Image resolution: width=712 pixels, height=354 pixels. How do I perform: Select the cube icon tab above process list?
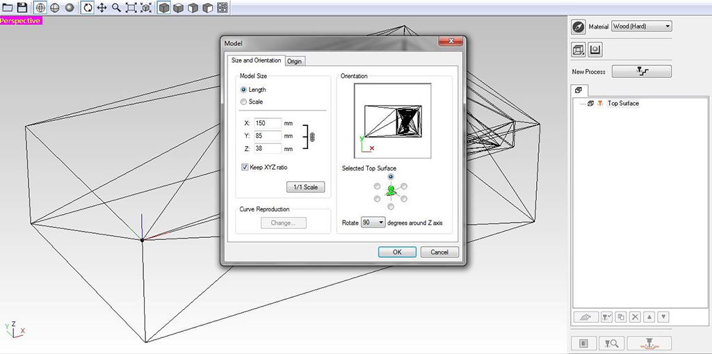click(579, 90)
